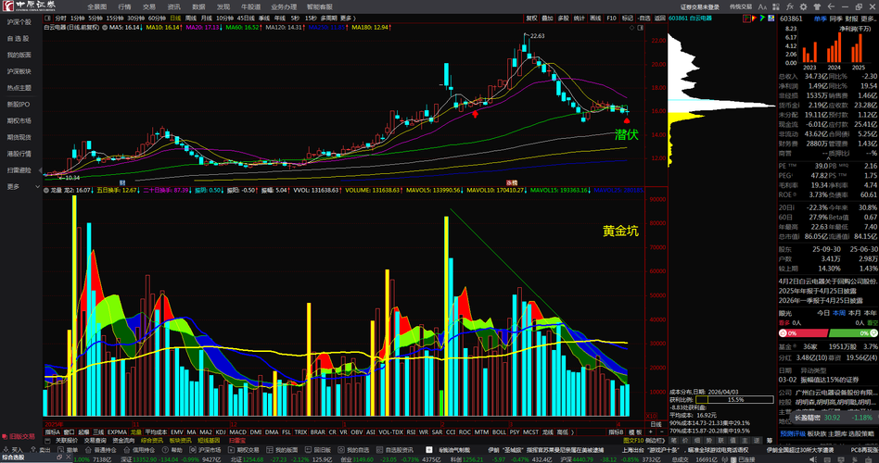Click the layout grid icon in title bar

click(x=776, y=6)
